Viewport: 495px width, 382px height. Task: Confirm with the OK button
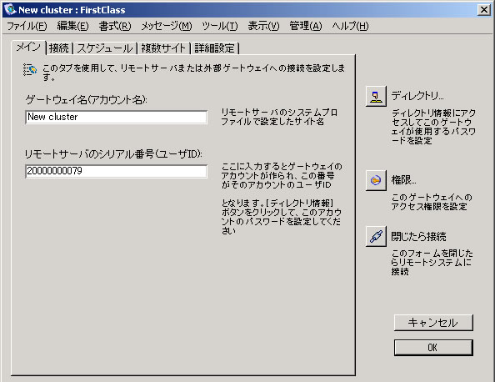[x=433, y=348]
